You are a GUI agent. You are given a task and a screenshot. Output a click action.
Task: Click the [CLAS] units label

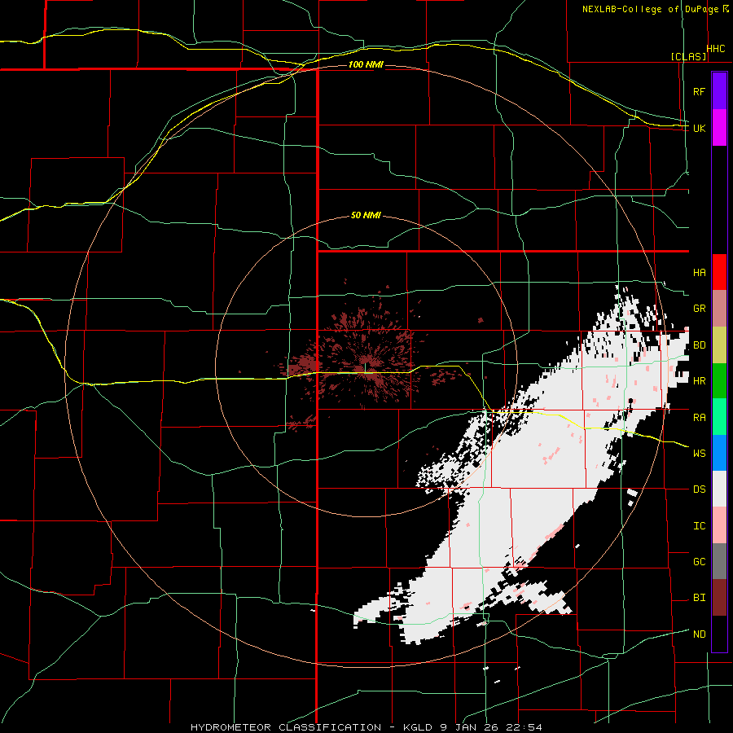point(688,56)
